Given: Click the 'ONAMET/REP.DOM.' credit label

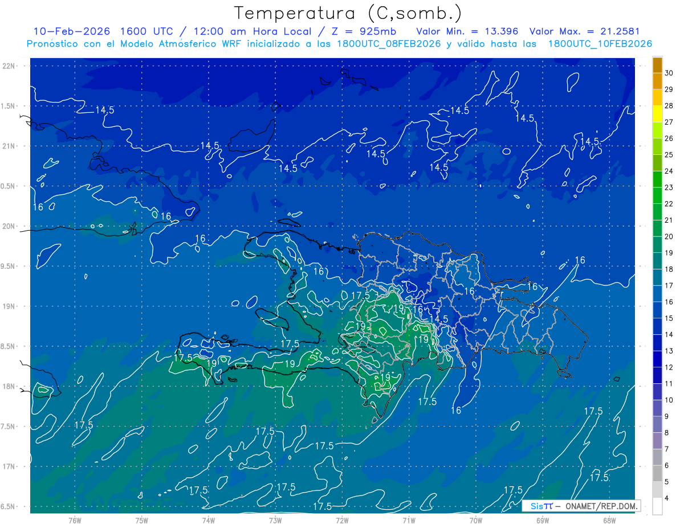Looking at the screenshot, I should click(x=601, y=506).
